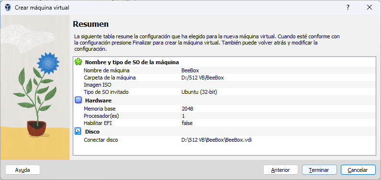Select the Tipo de SO invitado row
This screenshot has height=180, width=381.
[x=229, y=92]
